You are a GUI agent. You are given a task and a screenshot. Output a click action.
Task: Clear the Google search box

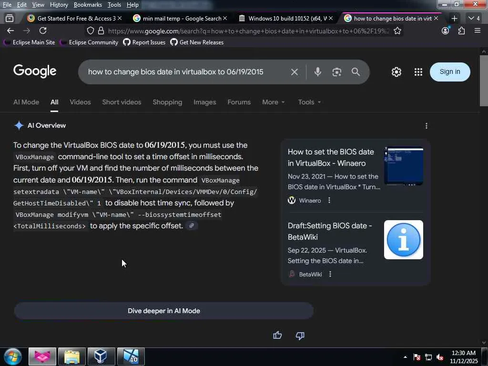(294, 72)
